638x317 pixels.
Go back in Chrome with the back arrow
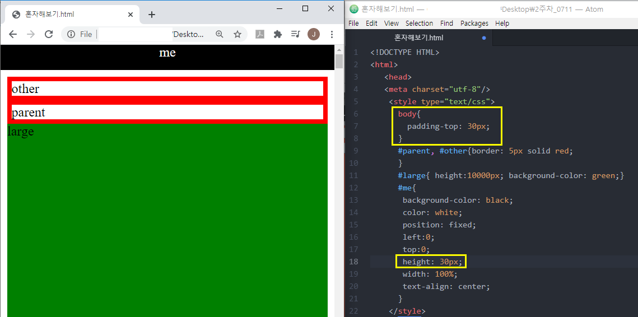[13, 34]
